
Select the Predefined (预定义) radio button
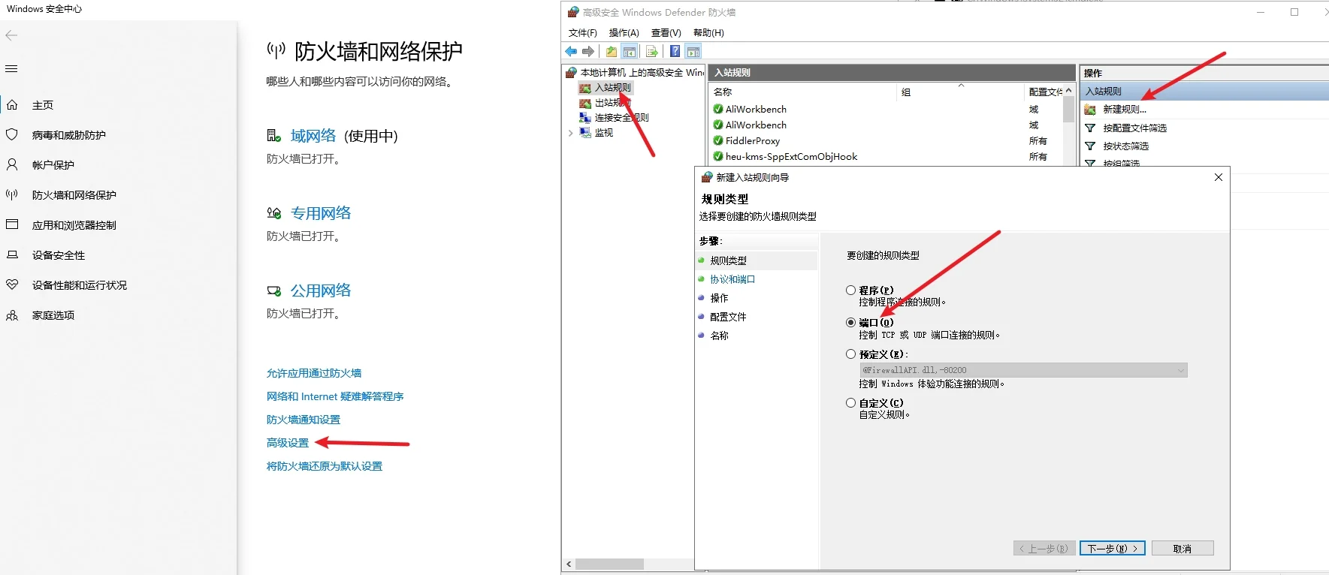[850, 354]
